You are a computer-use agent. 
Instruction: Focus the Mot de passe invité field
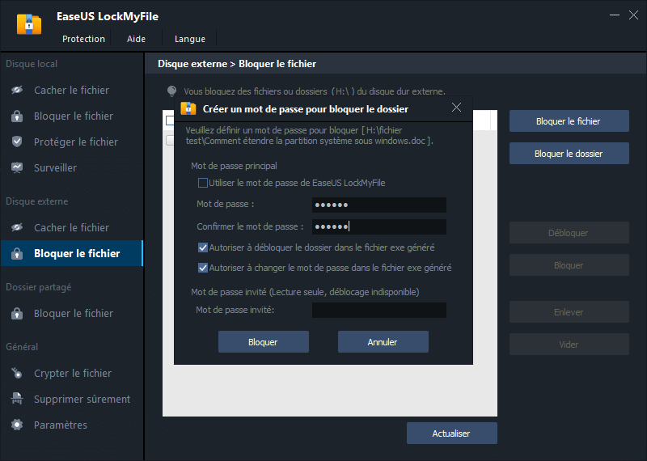tap(378, 310)
